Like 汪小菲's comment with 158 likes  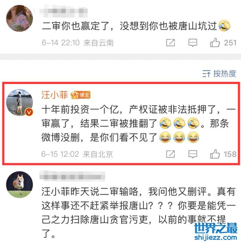pyautogui.click(x=215, y=154)
